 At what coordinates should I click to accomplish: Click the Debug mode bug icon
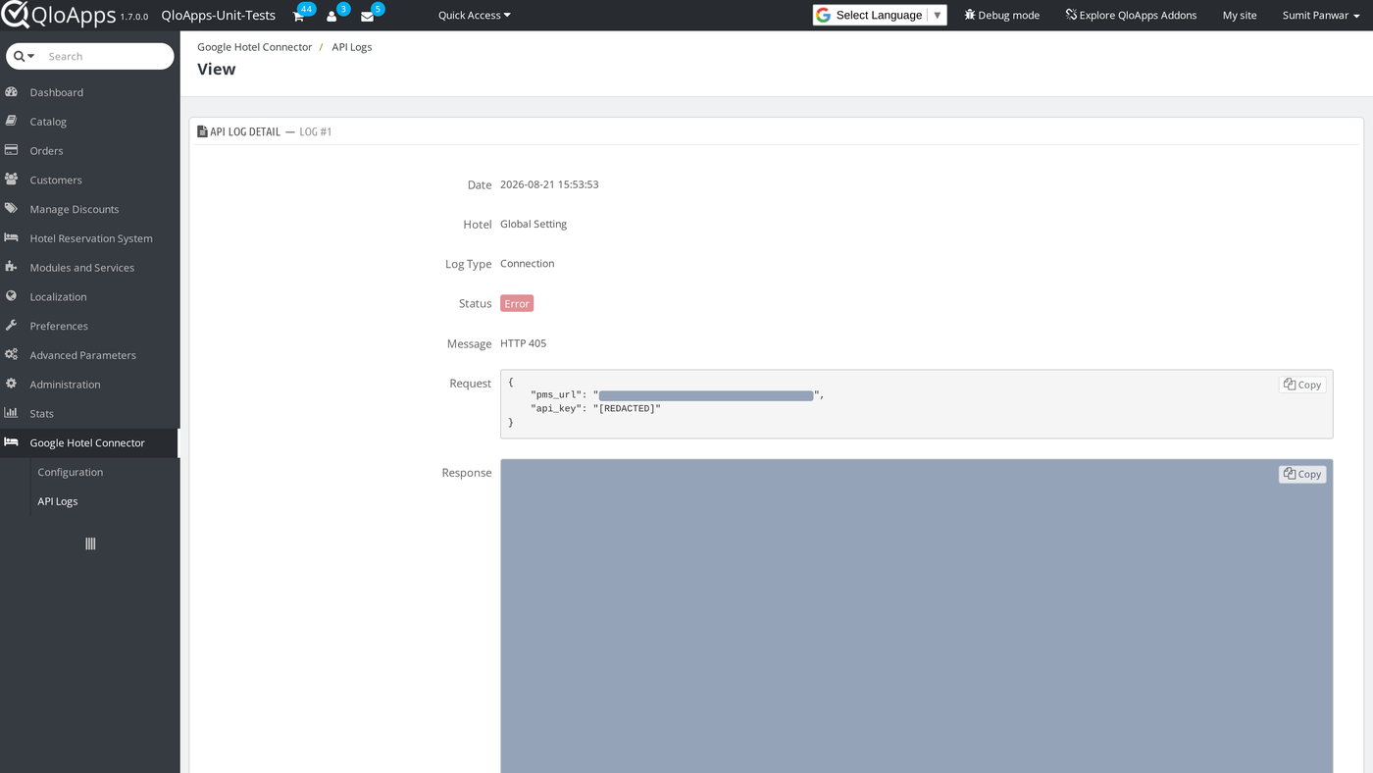click(x=970, y=15)
